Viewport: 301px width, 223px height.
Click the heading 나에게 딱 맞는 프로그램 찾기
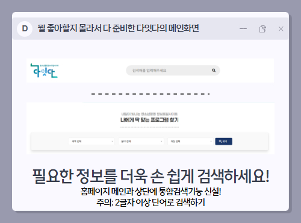tap(149, 120)
